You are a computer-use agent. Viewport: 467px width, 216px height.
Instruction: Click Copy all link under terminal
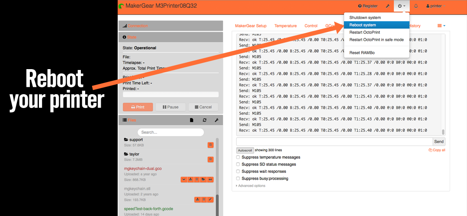coord(437,150)
